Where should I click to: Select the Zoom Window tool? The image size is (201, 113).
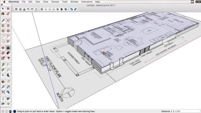click(x=8, y=87)
